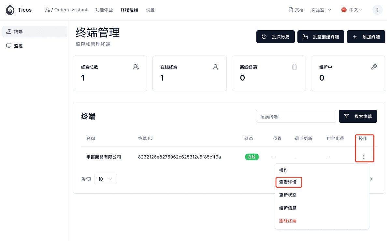
Task: Click the 添加终端 plus button
Action: 366,37
